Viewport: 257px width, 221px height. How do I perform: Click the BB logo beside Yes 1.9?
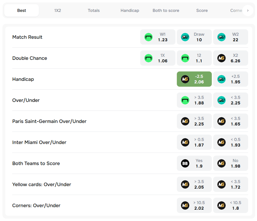coord(185,163)
